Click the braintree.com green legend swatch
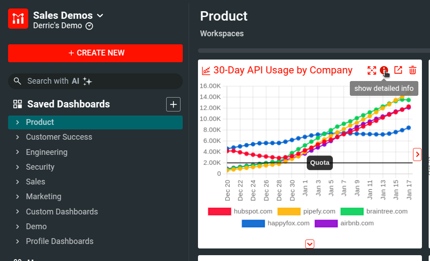430x261 pixels. (352, 211)
